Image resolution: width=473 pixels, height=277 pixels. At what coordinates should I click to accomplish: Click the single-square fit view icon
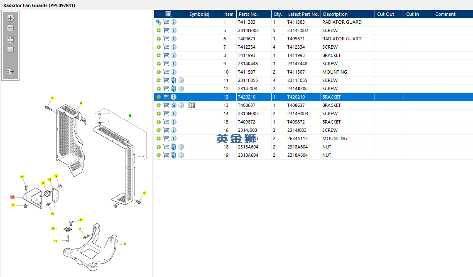pos(10,49)
